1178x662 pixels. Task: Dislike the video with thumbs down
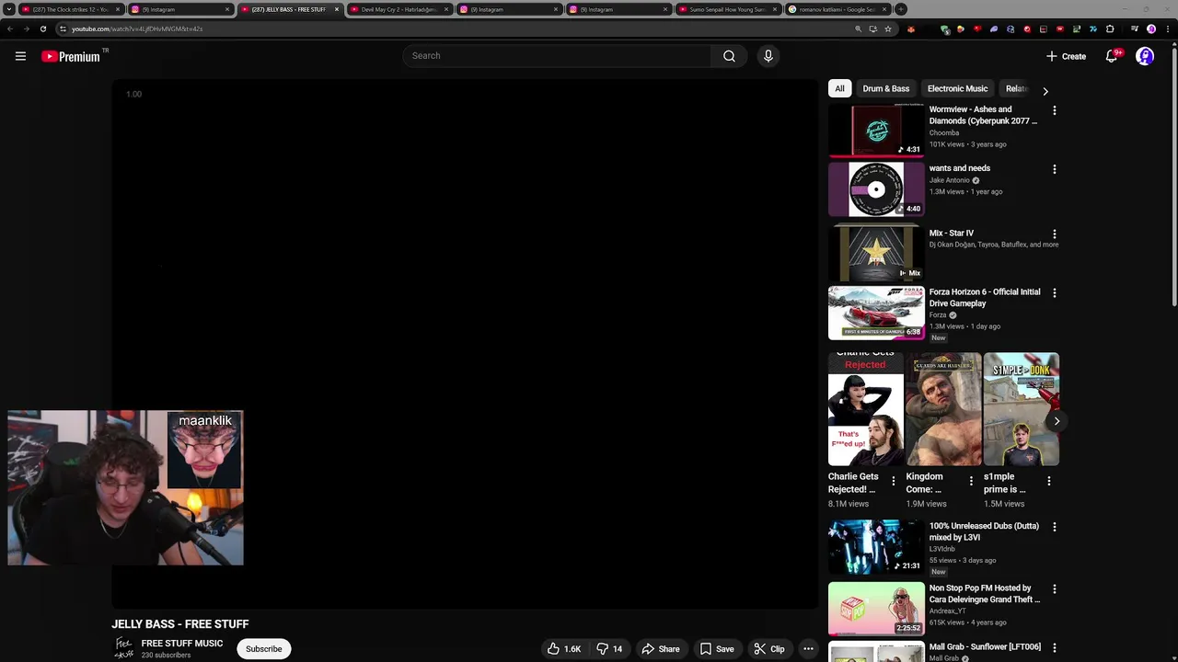click(x=609, y=649)
